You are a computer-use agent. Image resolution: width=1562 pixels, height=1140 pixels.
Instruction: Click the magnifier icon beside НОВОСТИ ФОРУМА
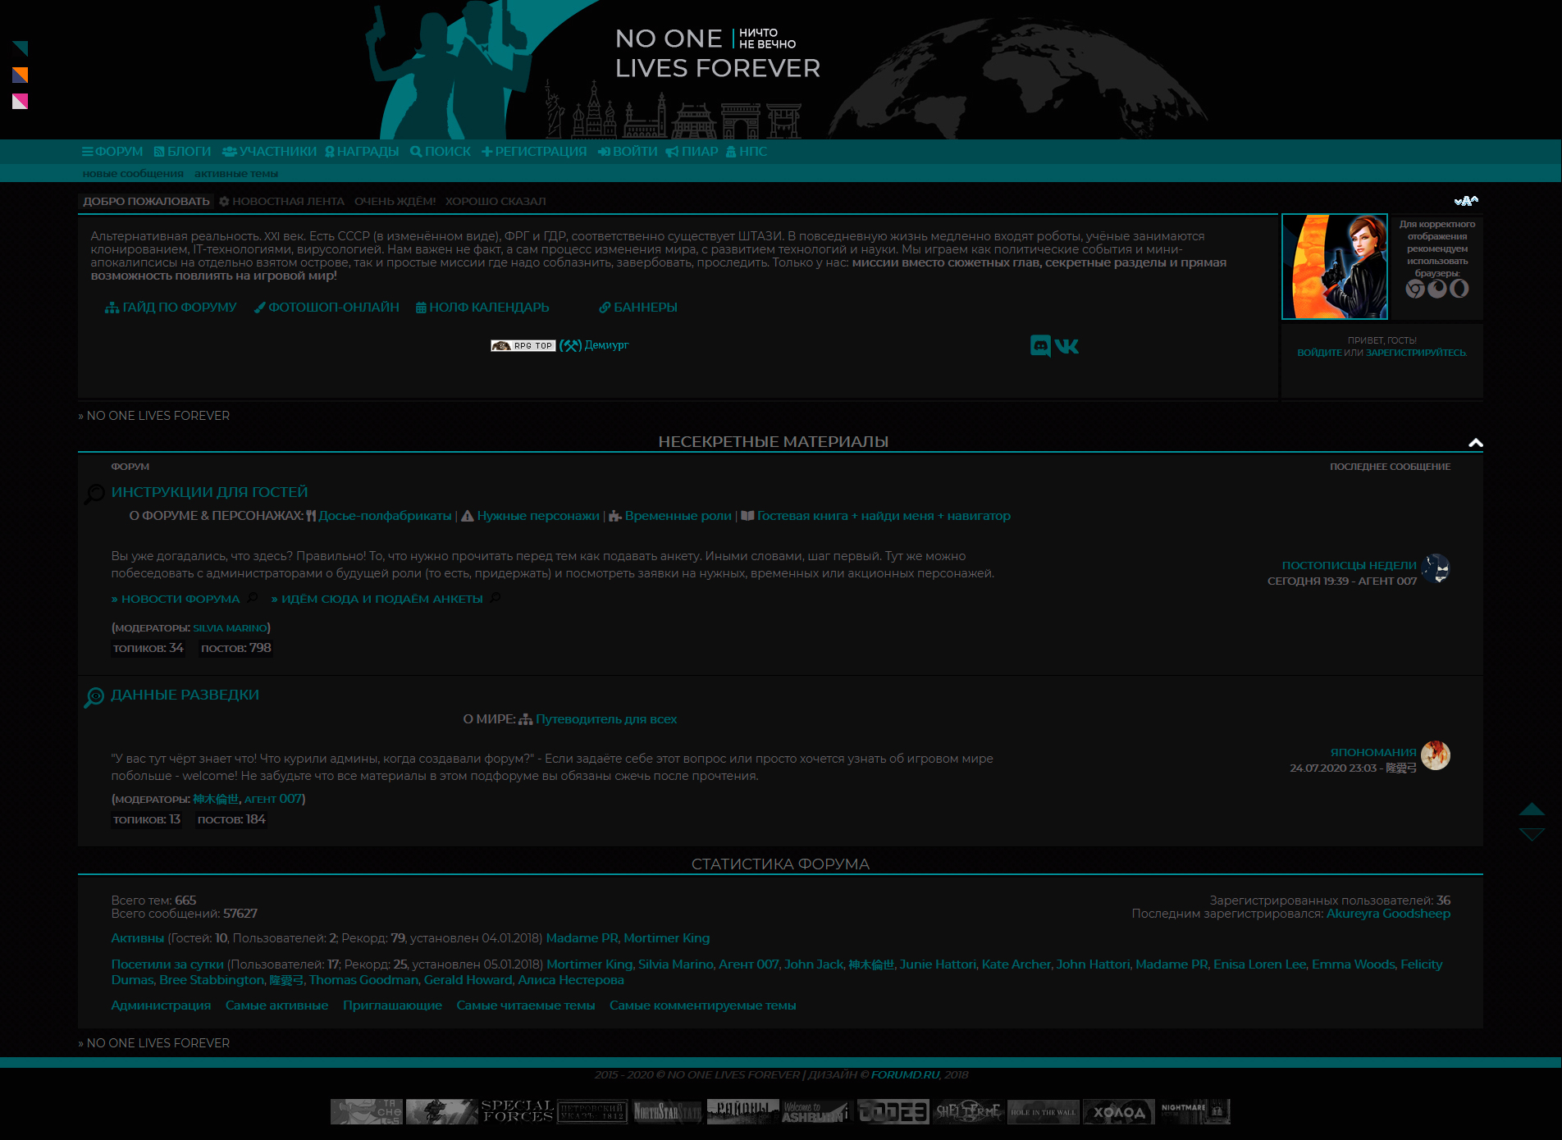pyautogui.click(x=253, y=598)
